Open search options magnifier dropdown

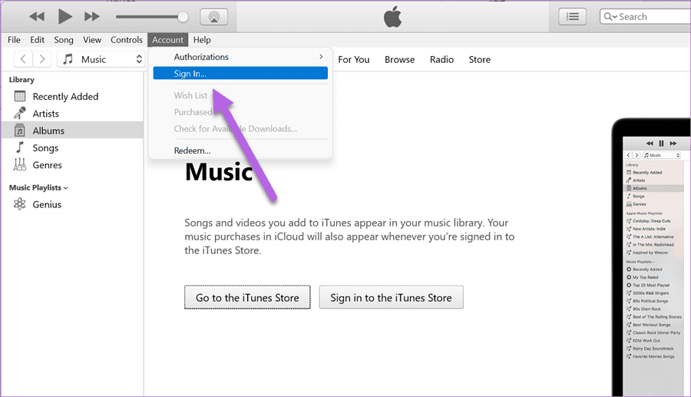(610, 17)
